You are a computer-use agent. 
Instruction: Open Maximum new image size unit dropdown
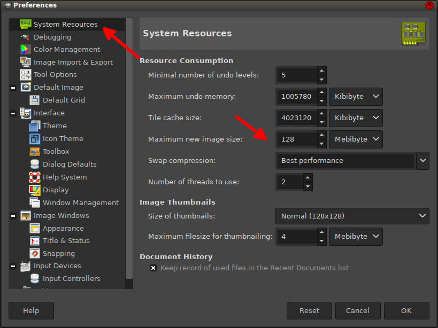[356, 139]
